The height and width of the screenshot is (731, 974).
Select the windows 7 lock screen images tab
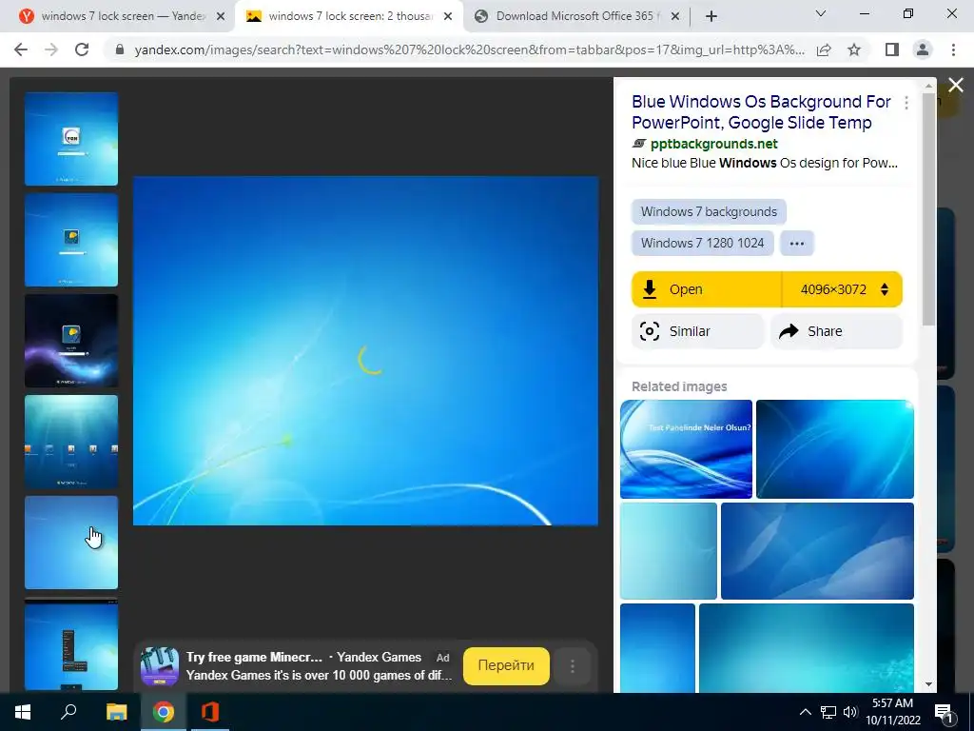(349, 16)
